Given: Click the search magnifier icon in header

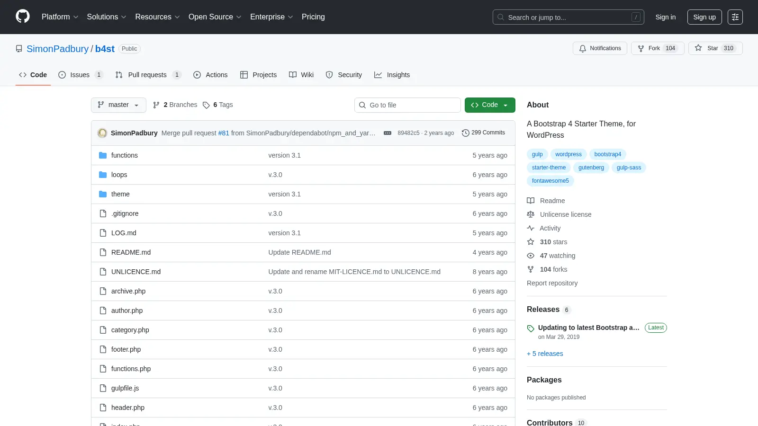Looking at the screenshot, I should coord(501,17).
